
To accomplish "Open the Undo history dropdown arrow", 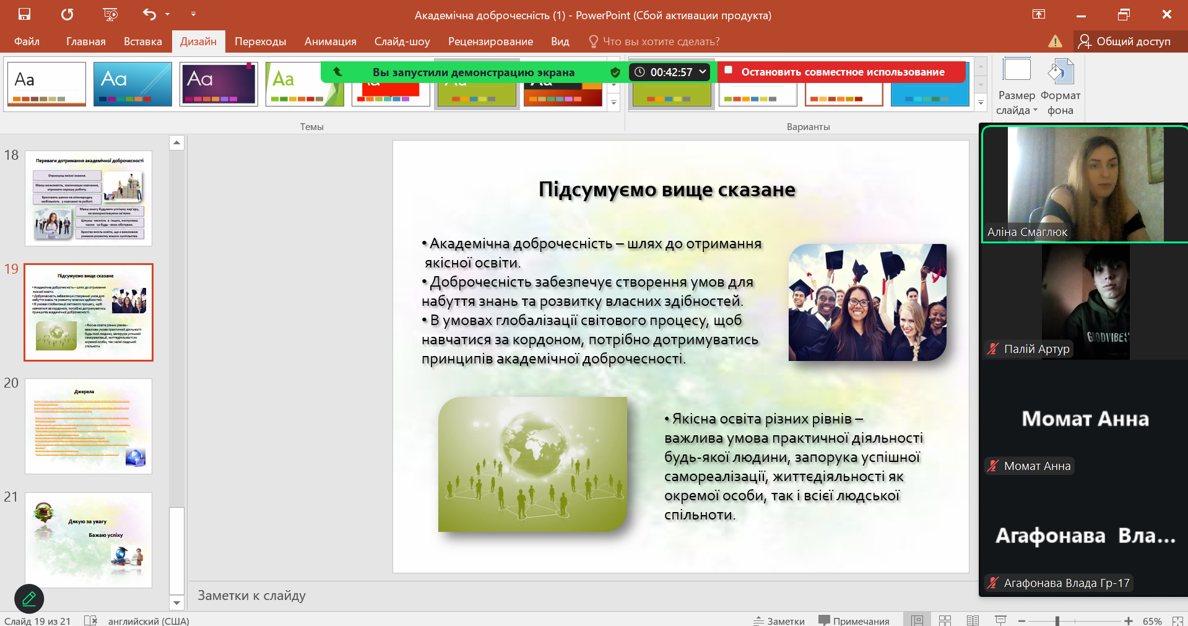I will pos(168,14).
